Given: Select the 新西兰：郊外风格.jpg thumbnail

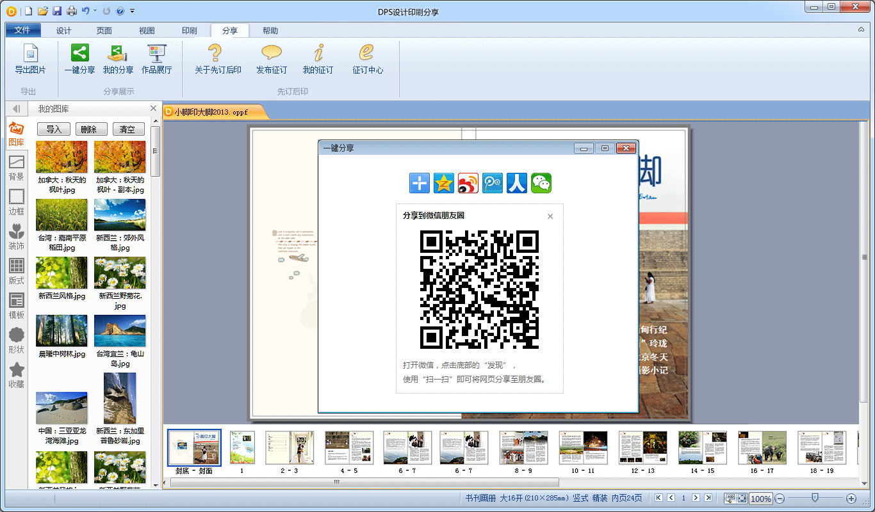Looking at the screenshot, I should pyautogui.click(x=120, y=214).
